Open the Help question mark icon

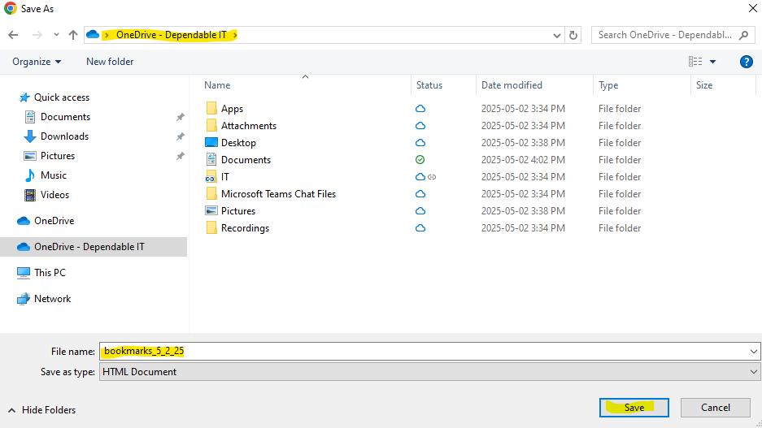(x=746, y=62)
